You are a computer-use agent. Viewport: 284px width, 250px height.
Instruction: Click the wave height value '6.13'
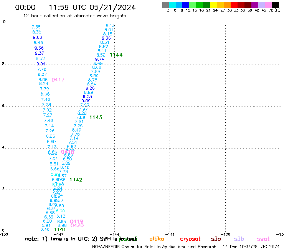click(61, 216)
